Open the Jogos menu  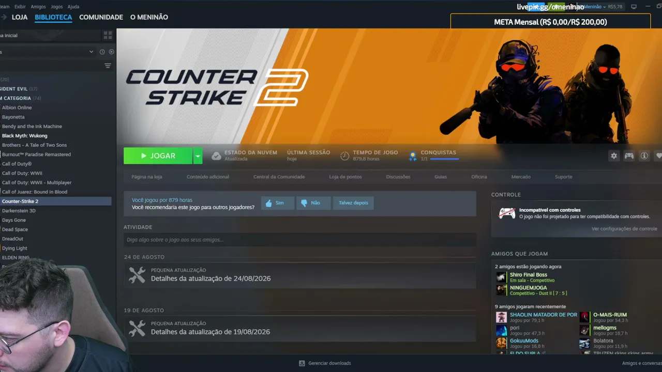pyautogui.click(x=57, y=7)
